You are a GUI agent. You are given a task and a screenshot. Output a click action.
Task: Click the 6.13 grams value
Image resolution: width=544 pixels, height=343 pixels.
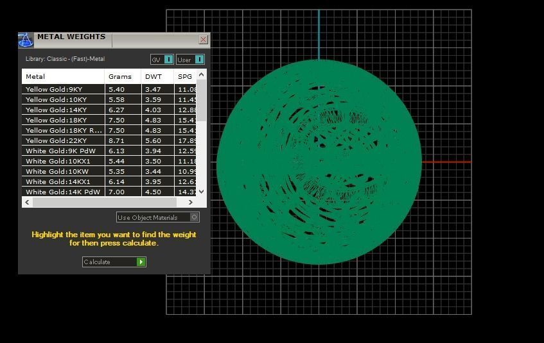coord(117,151)
